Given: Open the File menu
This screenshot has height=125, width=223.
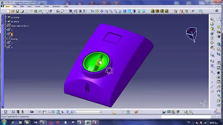Looking at the screenshot, I should pos(15,7).
